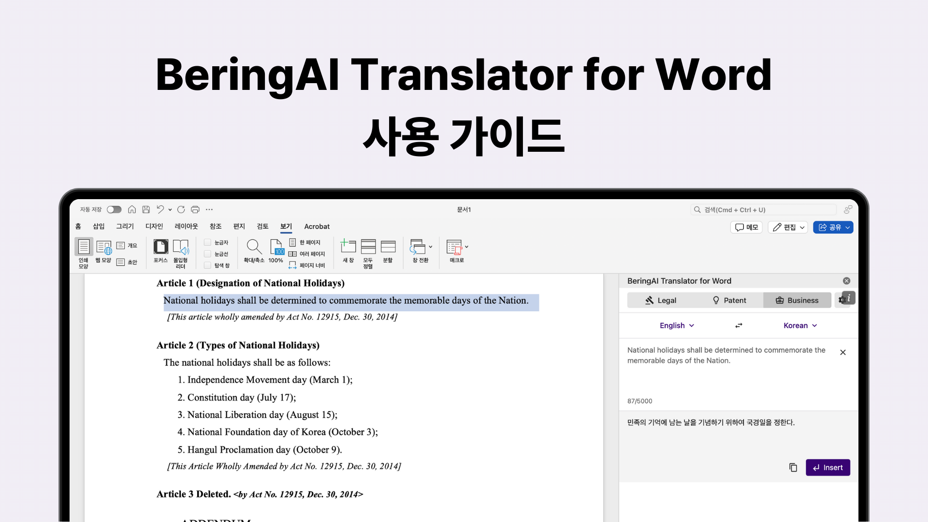
Task: Enable 포커스 focus mode
Action: [x=161, y=251]
